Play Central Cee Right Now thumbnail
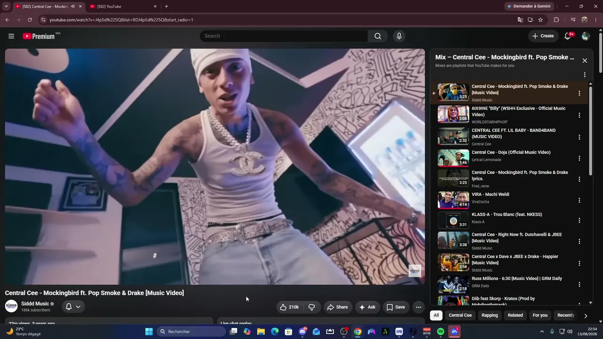603x339 pixels. [x=453, y=241]
